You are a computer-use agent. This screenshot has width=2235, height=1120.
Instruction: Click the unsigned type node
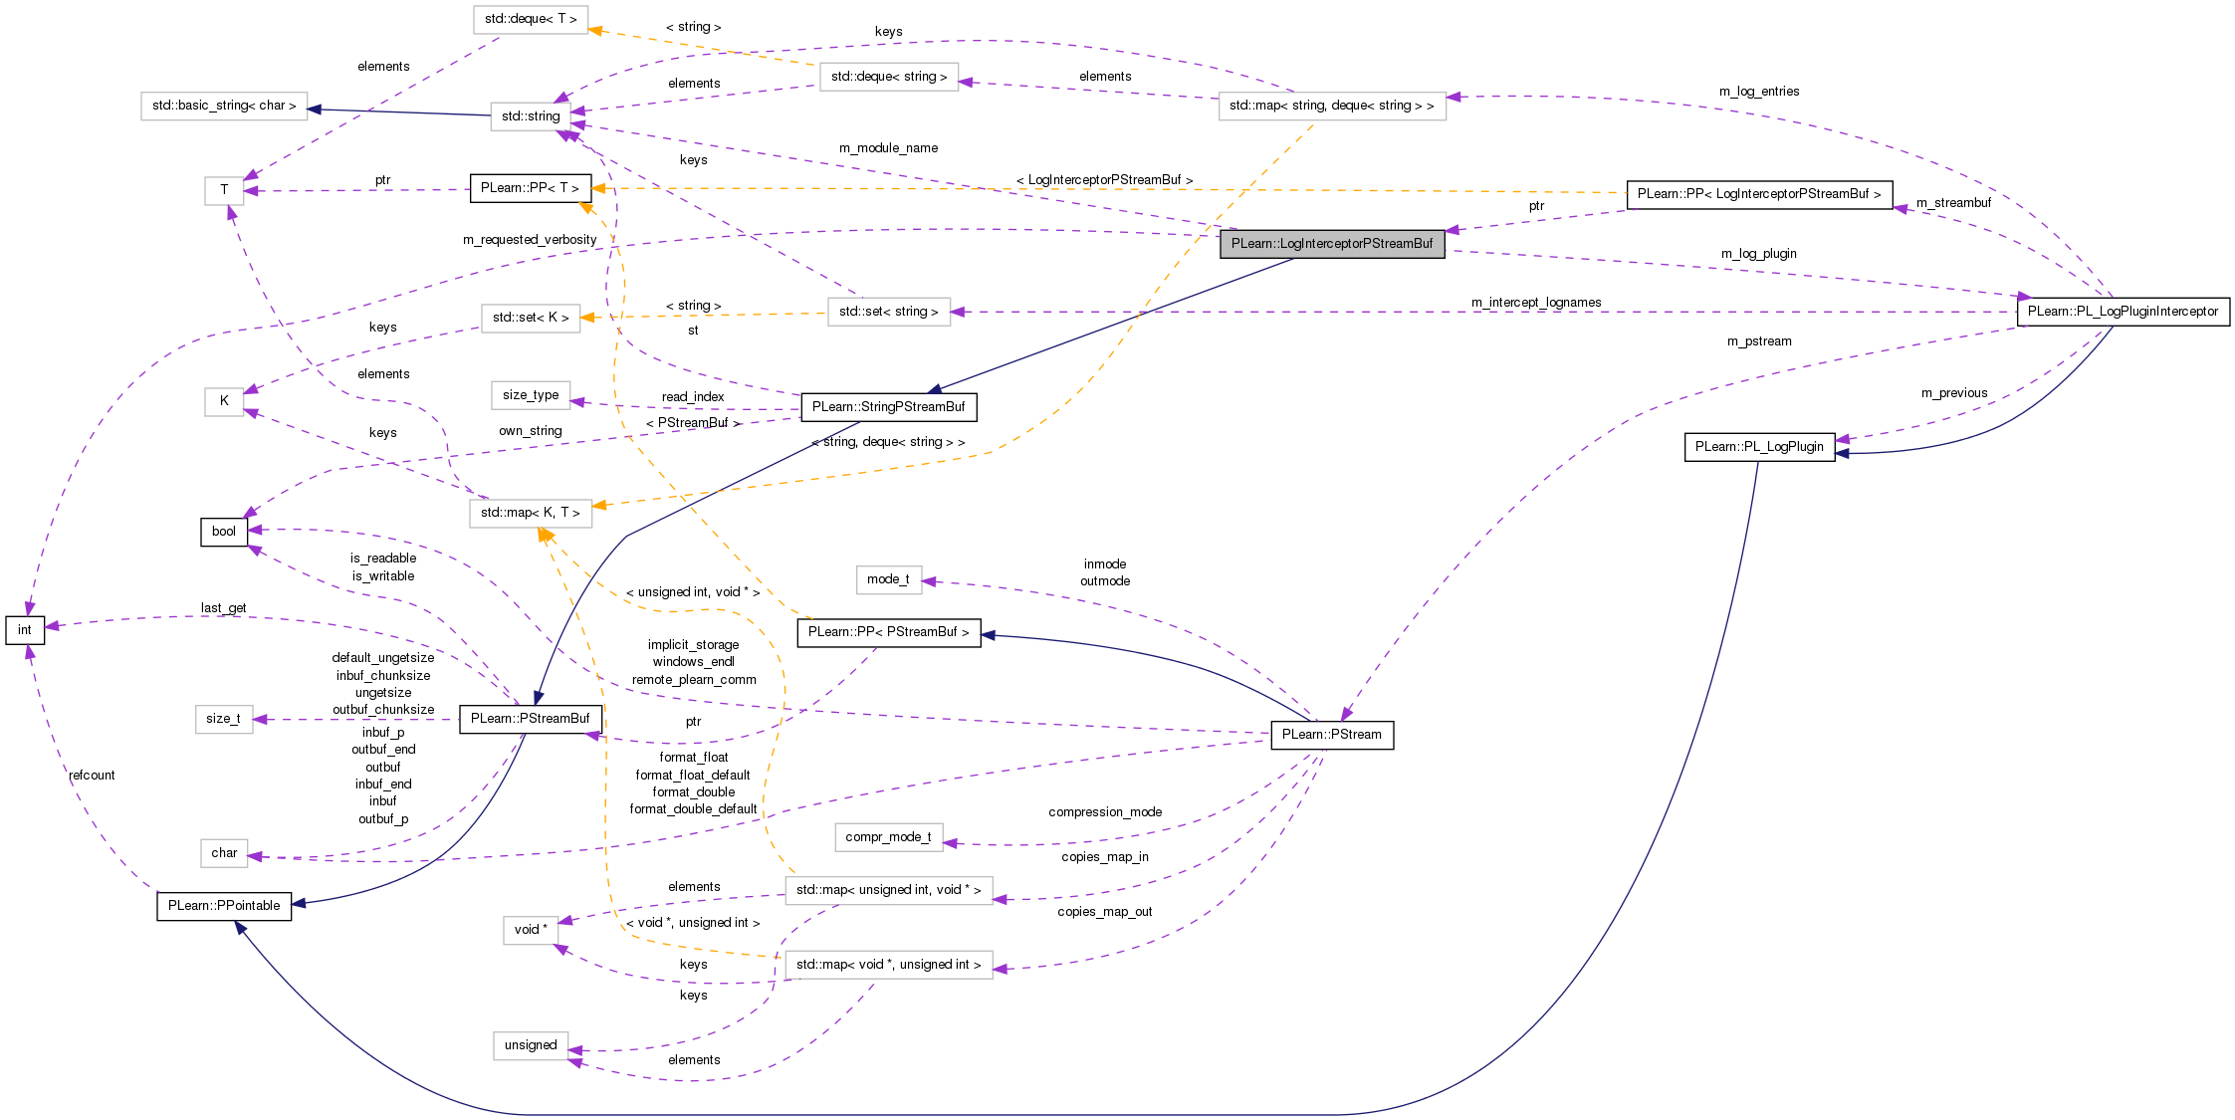[x=531, y=1045]
